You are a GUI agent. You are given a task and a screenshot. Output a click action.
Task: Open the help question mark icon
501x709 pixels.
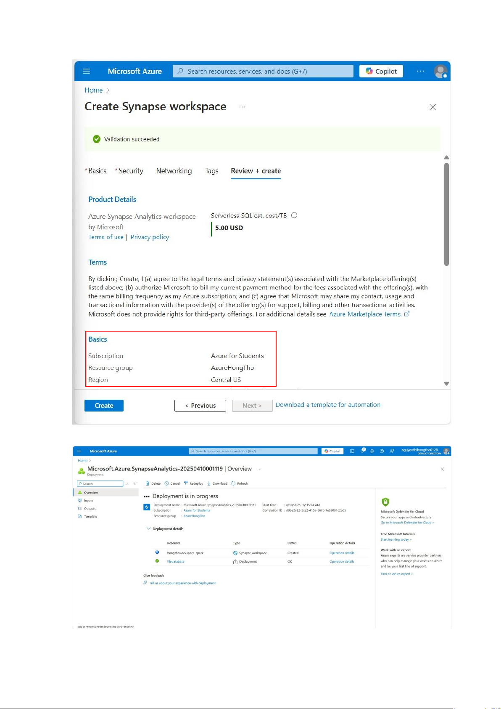click(x=382, y=451)
